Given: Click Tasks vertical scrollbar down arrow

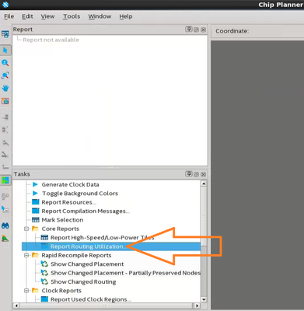Looking at the screenshot, I should click(x=204, y=299).
